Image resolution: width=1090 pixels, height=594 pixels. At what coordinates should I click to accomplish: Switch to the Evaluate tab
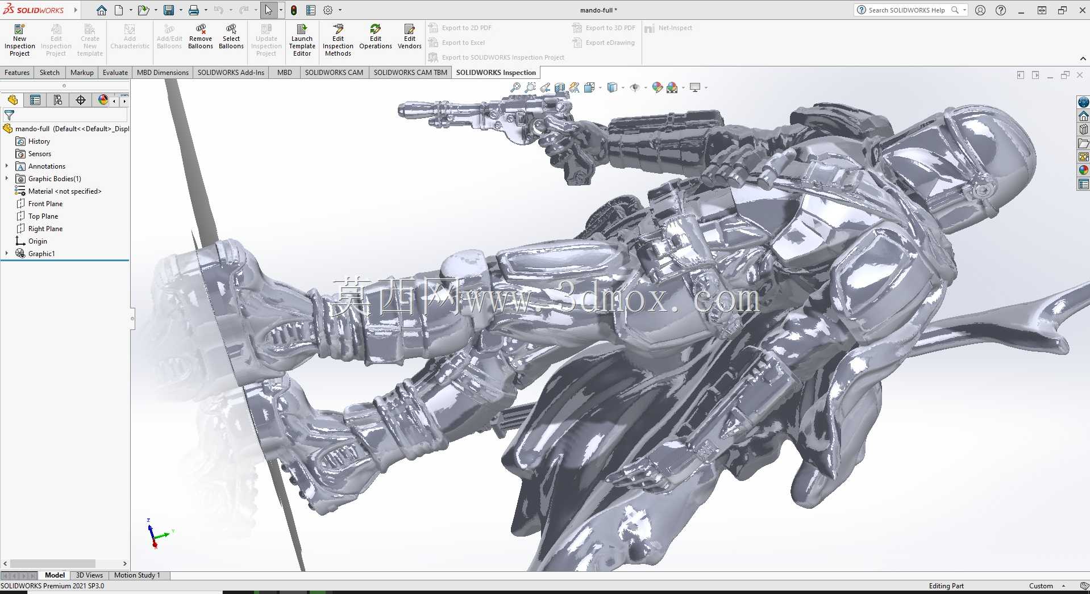115,73
